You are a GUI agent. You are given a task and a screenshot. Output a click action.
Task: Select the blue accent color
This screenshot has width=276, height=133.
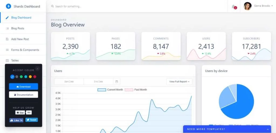click(12, 77)
